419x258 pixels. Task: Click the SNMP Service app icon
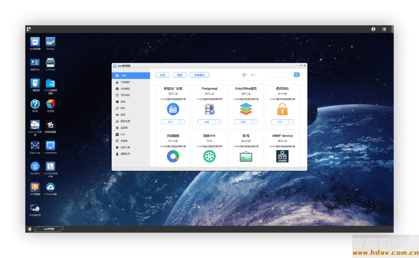point(282,156)
